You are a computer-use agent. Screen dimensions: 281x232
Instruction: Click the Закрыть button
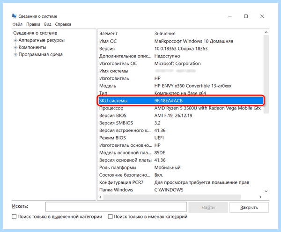(x=249, y=207)
